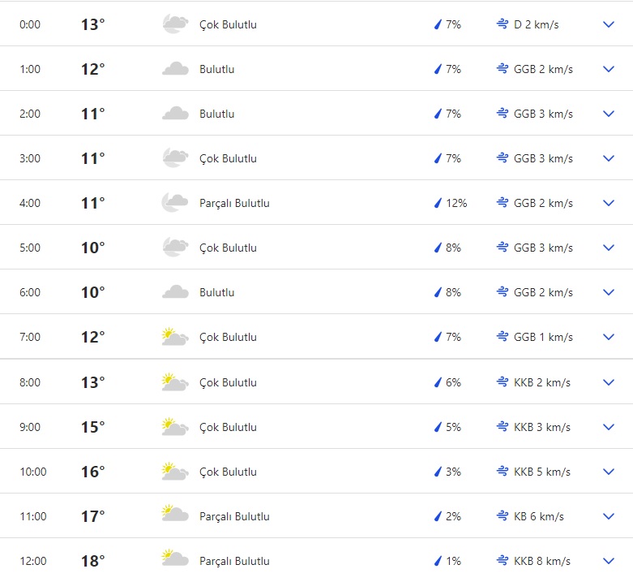Click the sunny partly cloudy icon at 11:00
The height and width of the screenshot is (582, 633).
(x=175, y=516)
